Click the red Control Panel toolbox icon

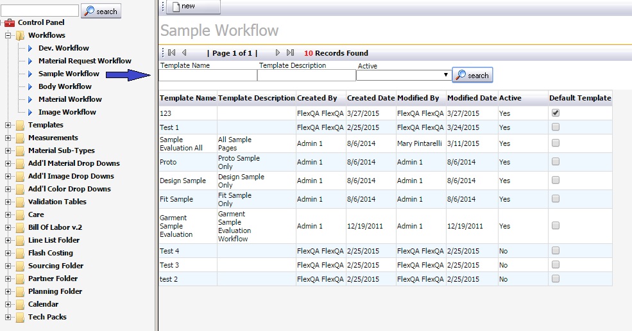10,22
